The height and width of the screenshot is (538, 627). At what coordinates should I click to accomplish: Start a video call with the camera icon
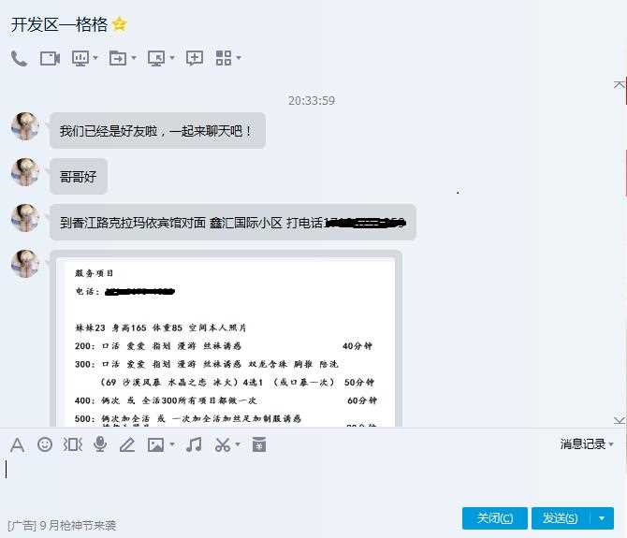coord(50,58)
